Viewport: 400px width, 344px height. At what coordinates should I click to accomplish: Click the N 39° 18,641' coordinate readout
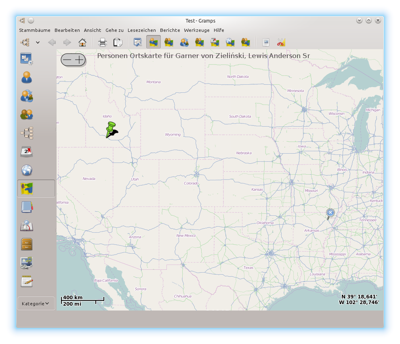(359, 297)
